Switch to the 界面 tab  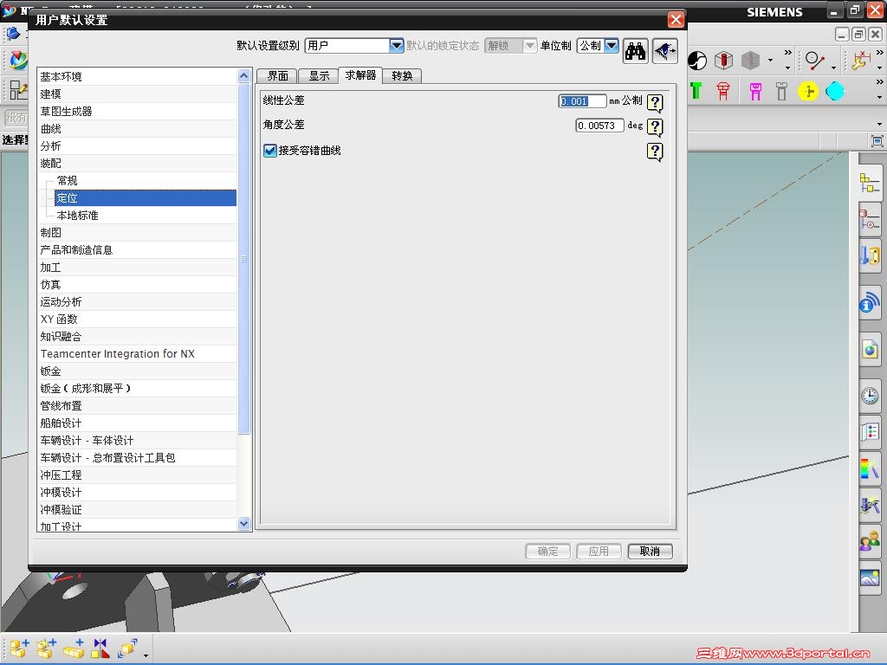[277, 76]
